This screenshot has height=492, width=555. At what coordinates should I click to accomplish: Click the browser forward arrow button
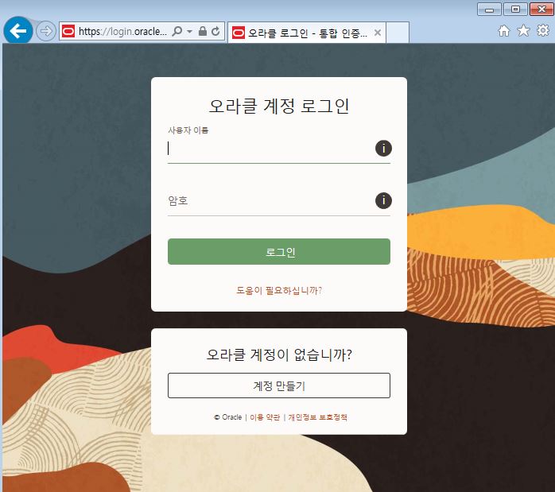46,31
